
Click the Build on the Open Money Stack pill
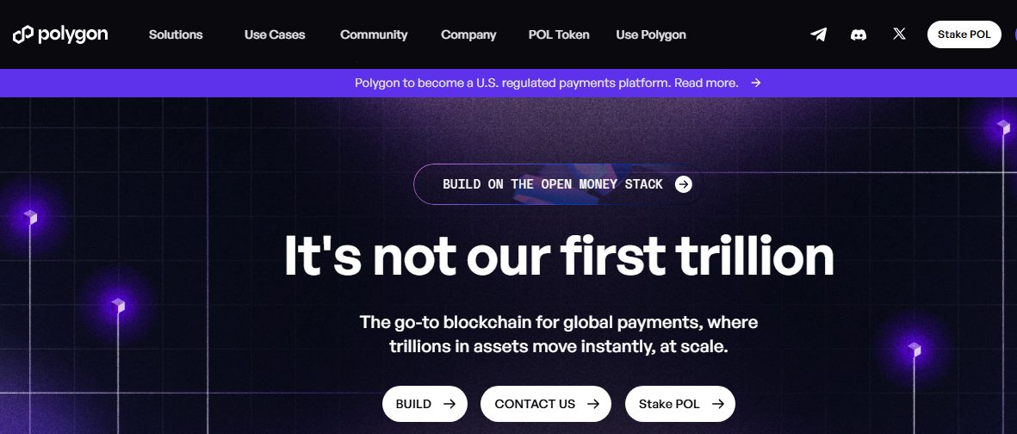pyautogui.click(x=553, y=184)
